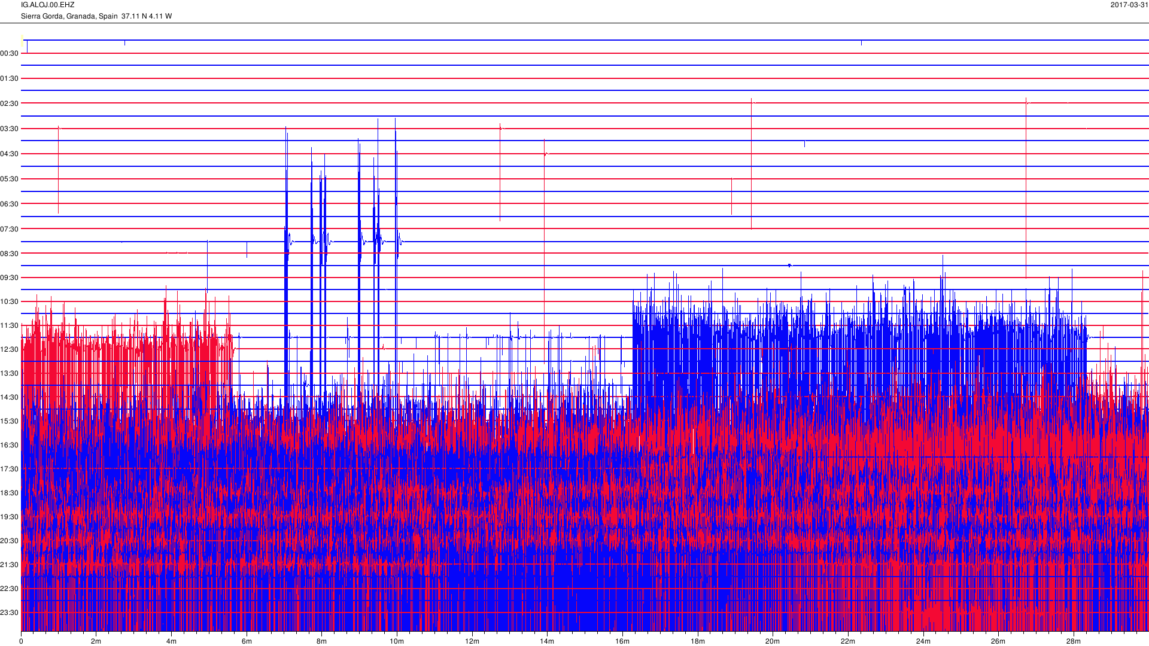
Task: Select the 01:30 time label
Action: click(x=10, y=78)
